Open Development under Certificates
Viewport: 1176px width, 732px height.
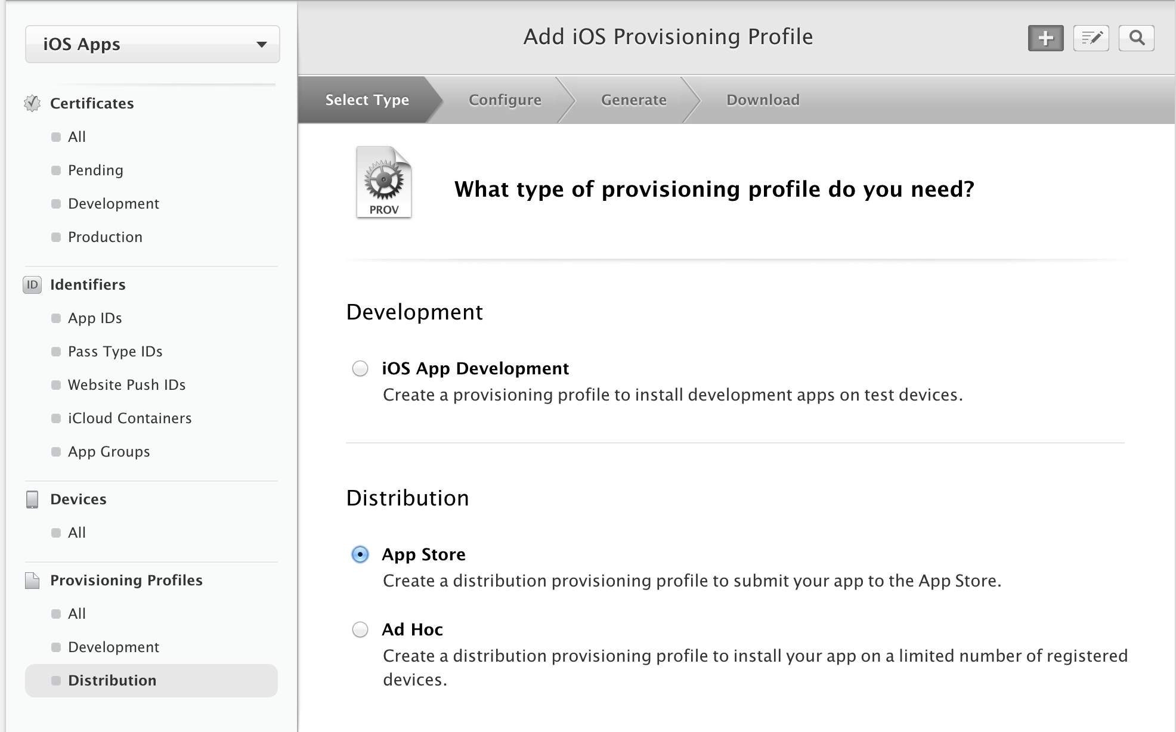[113, 204]
